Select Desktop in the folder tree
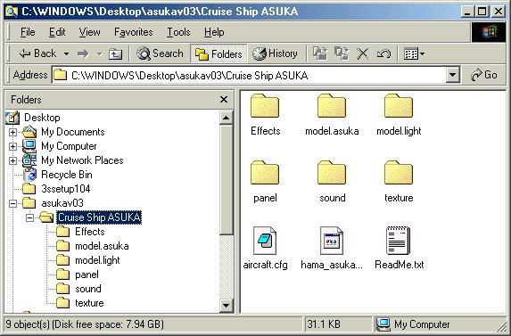The width and height of the screenshot is (511, 336). click(x=42, y=118)
